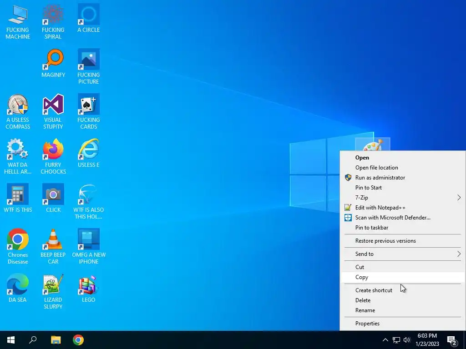This screenshot has height=349, width=466.
Task: Select the FUCKING SPIRAL desktop shortcut
Action: [53, 22]
